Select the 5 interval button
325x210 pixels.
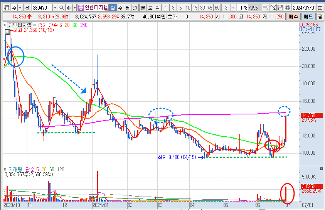(180, 8)
